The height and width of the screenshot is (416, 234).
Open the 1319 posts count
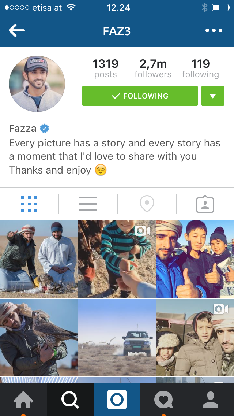[105, 68]
